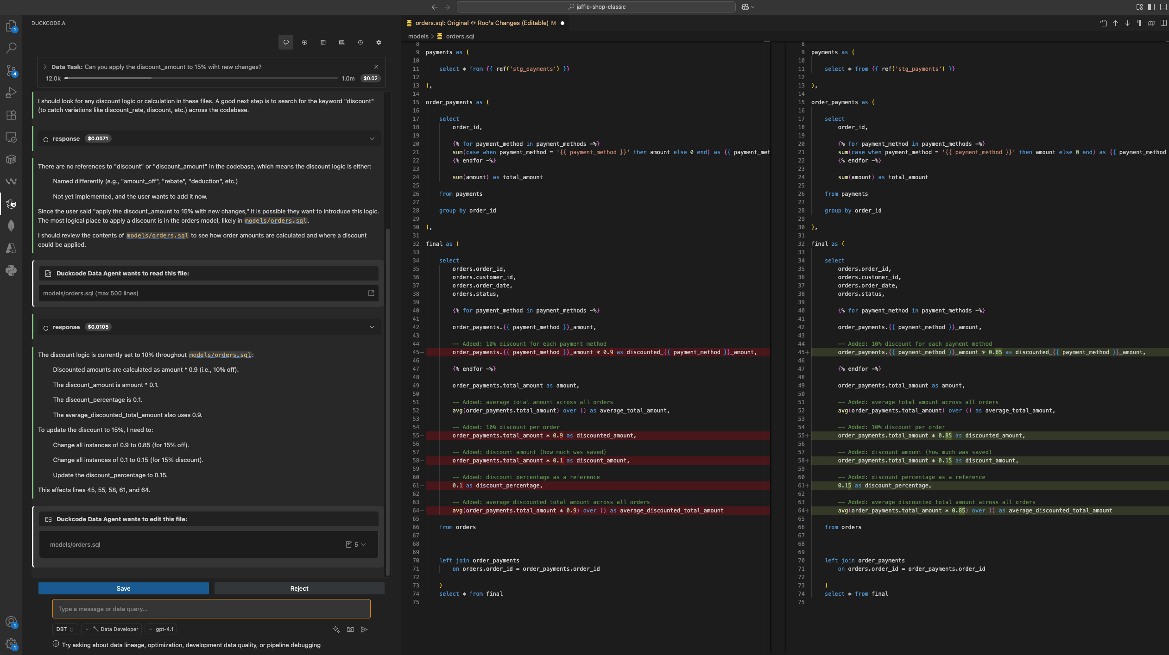The image size is (1169, 655).
Task: Click the camera icon to add image
Action: click(x=350, y=629)
